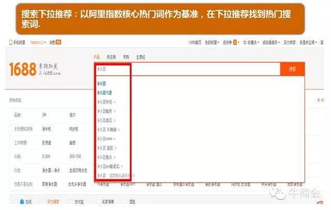Filter by brand 3M
Viewport: 331px width, 210px height.
click(44, 115)
